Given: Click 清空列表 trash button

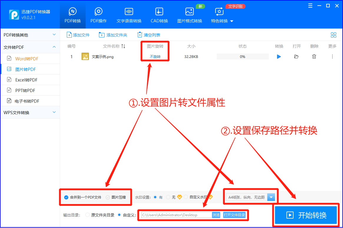Looking at the screenshot, I should (149, 35).
